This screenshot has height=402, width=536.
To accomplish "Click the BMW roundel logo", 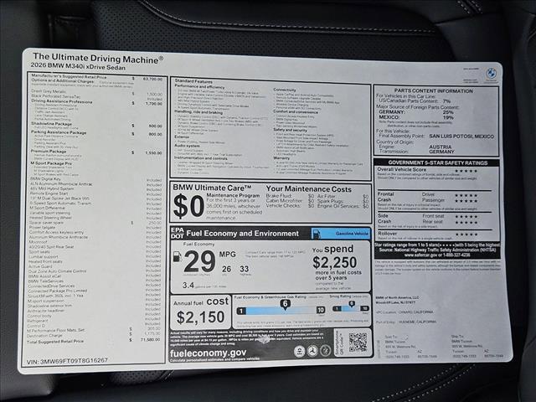I will pos(492,73).
